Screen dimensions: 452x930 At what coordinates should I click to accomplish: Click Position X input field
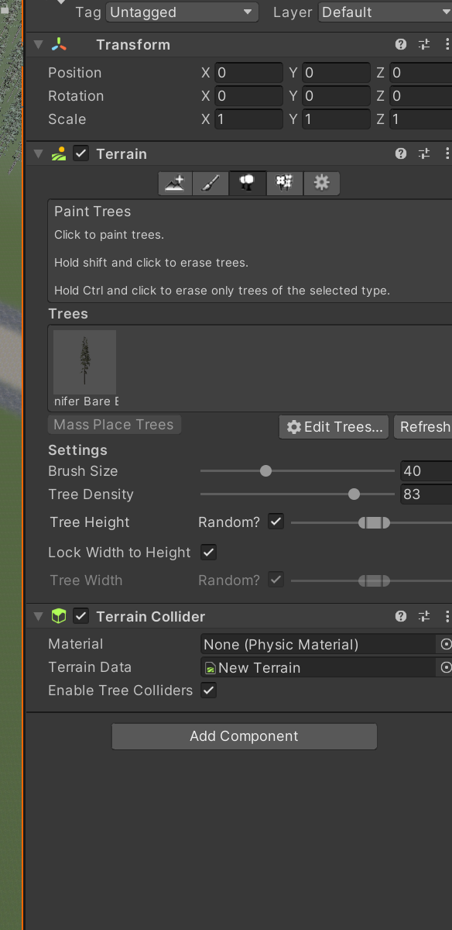[248, 73]
